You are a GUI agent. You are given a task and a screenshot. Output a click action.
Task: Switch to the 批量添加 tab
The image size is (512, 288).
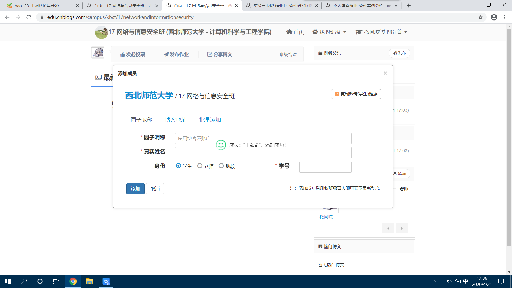click(210, 120)
